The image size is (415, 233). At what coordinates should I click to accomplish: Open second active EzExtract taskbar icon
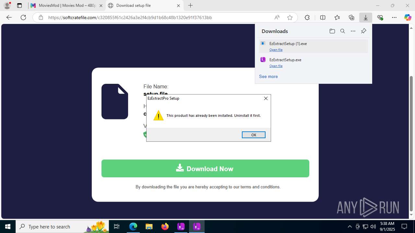197,227
